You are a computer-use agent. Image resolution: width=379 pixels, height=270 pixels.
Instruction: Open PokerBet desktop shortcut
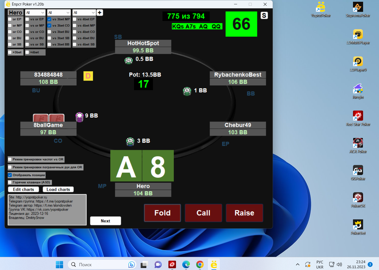point(358,227)
